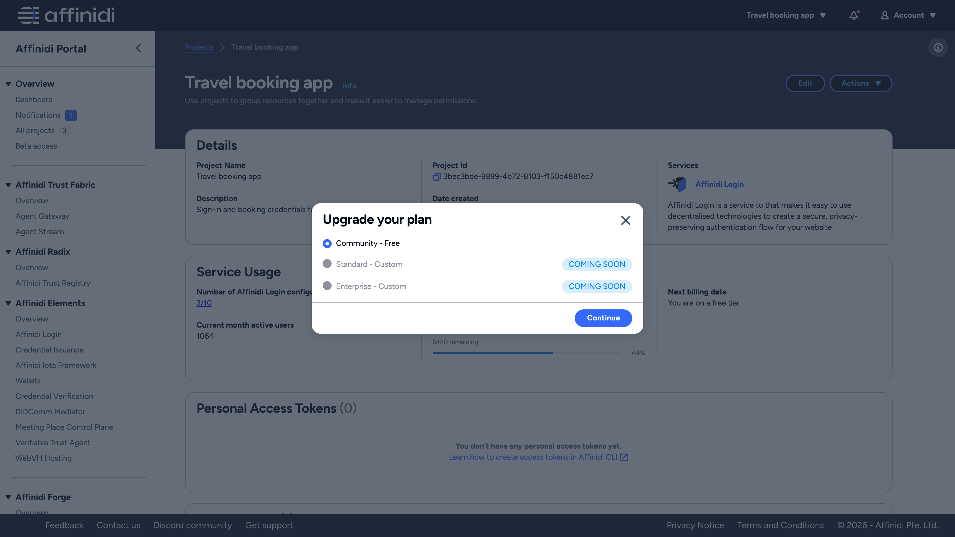Click the external link icon after Affinidi CLI
955x537 pixels.
click(x=624, y=457)
